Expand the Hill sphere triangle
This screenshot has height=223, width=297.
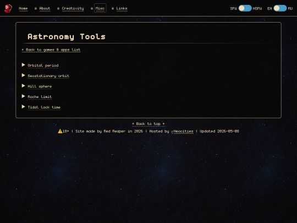tap(23, 86)
